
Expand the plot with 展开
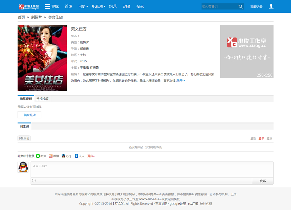tap(180, 80)
